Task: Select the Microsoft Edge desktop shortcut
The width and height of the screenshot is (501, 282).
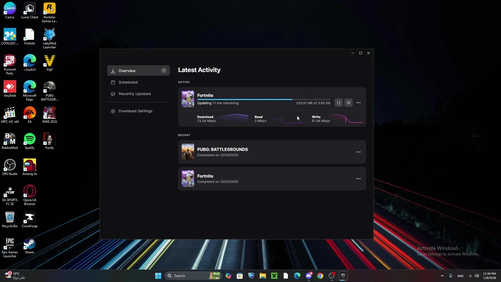Action: point(30,91)
